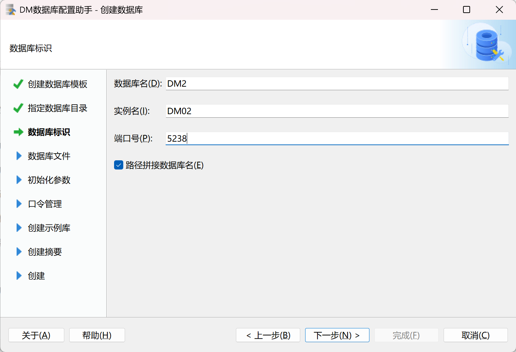The width and height of the screenshot is (516, 352).
Task: Click the blue triangle beside 口令管理
Action: [x=19, y=204]
